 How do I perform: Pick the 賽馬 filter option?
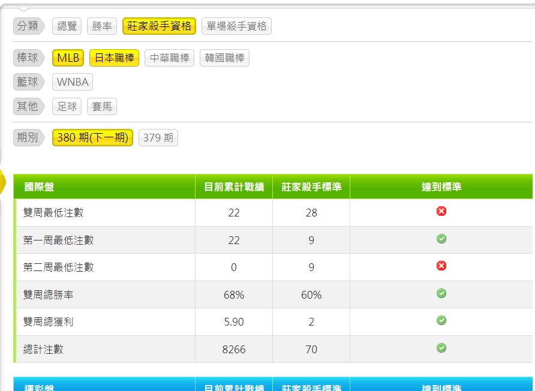(102, 107)
